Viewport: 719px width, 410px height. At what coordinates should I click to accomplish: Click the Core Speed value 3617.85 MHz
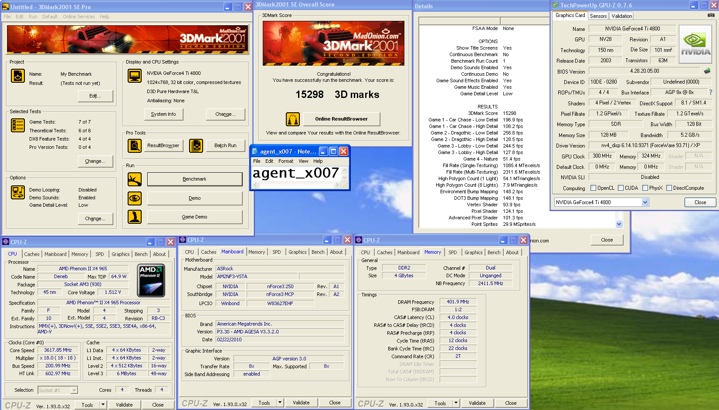point(58,350)
